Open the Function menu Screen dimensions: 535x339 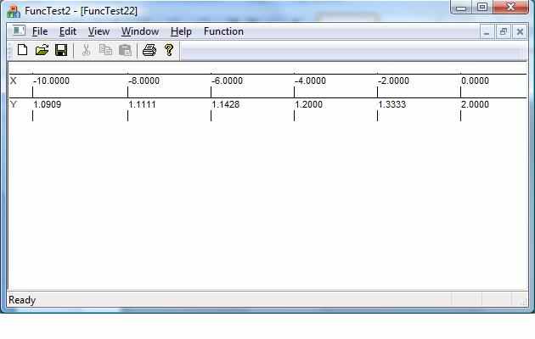pos(223,31)
